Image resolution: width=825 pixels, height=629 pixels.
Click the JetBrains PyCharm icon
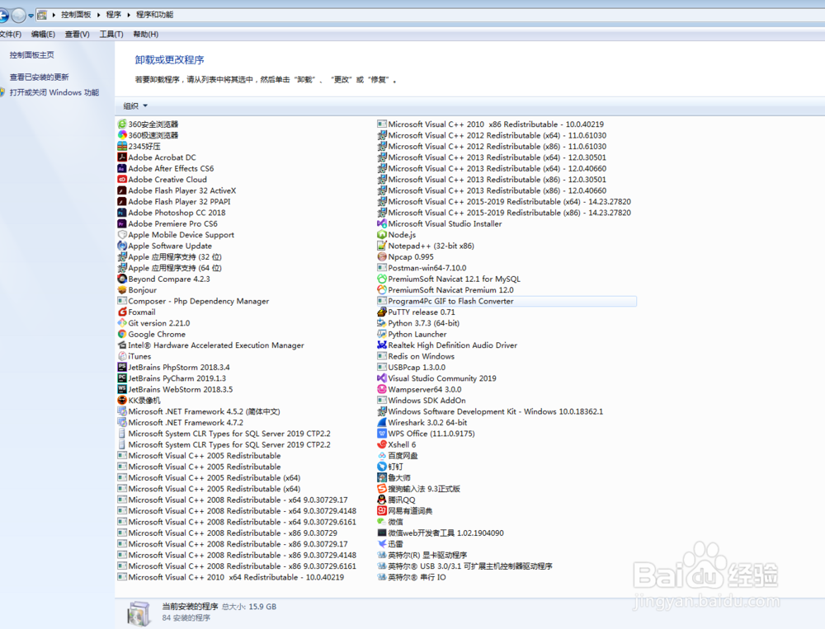pyautogui.click(x=122, y=378)
